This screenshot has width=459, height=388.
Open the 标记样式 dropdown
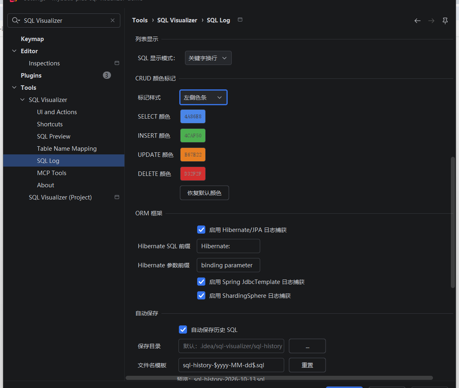tap(203, 97)
